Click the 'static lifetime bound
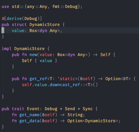Image resolution: width=139 pixels, height=132 pixels. pyautogui.click(x=66, y=79)
